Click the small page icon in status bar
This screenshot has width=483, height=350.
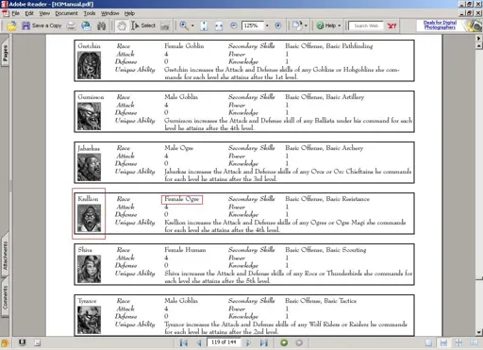click(38, 342)
